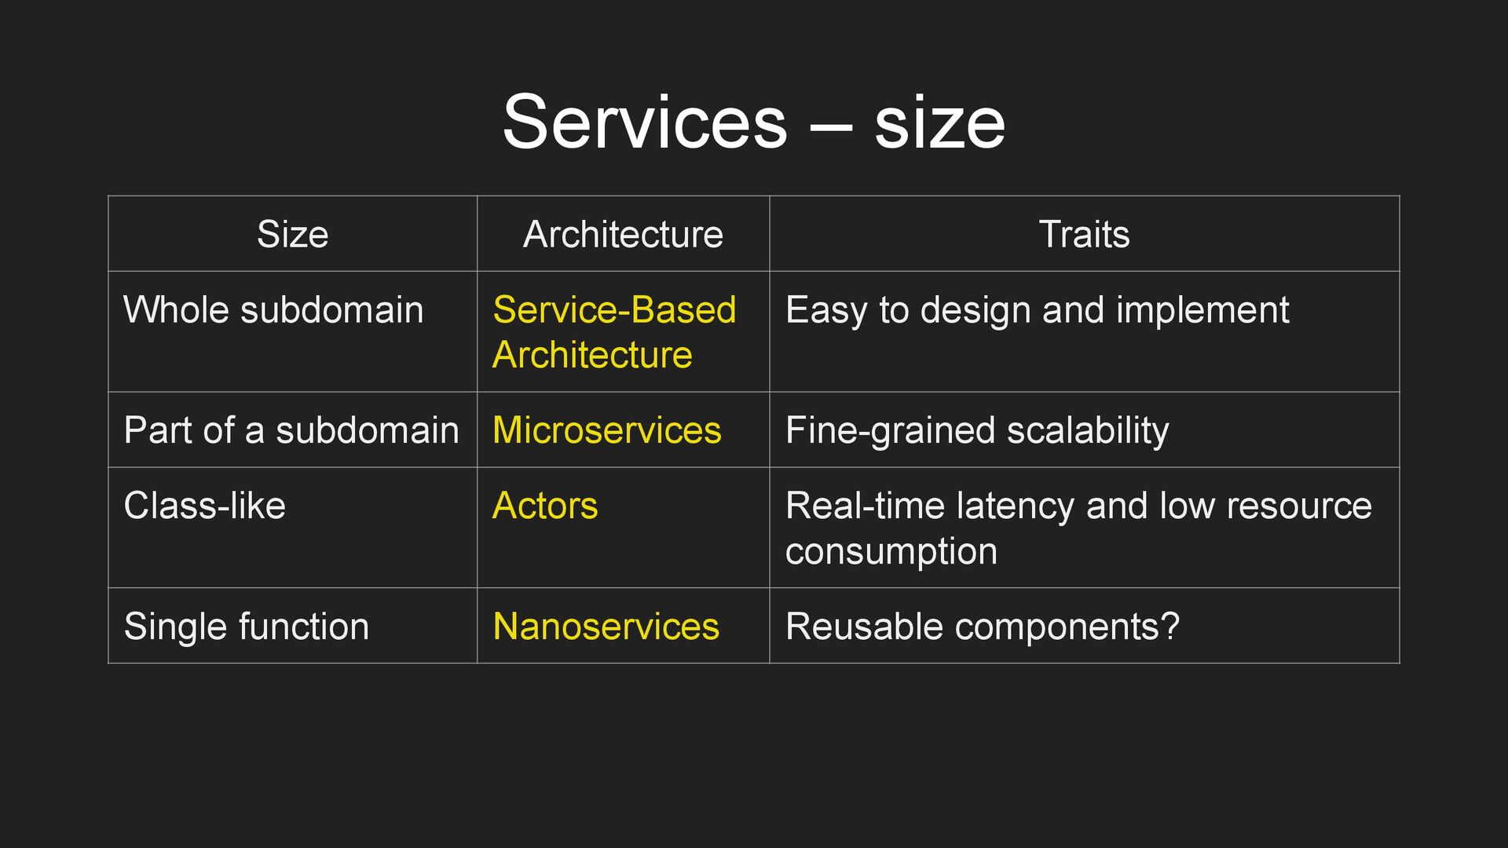1508x848 pixels.
Task: Click the 'Whole subdomain' cell
Action: (x=273, y=309)
